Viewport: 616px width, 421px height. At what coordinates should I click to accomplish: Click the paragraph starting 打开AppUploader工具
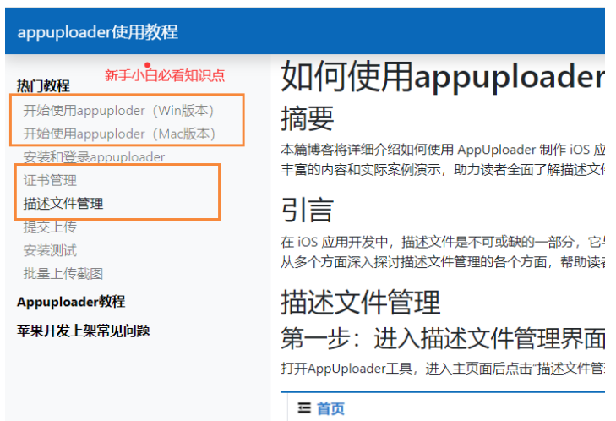[443, 369]
